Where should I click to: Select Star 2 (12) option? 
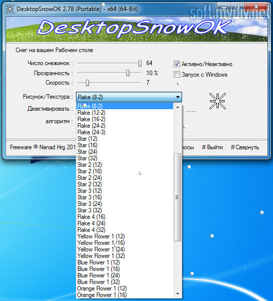[x=125, y=165]
